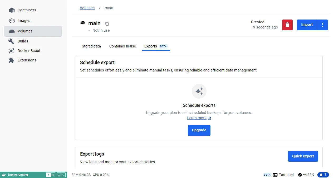Navigate to Volumes via breadcrumb link

[x=87, y=8]
